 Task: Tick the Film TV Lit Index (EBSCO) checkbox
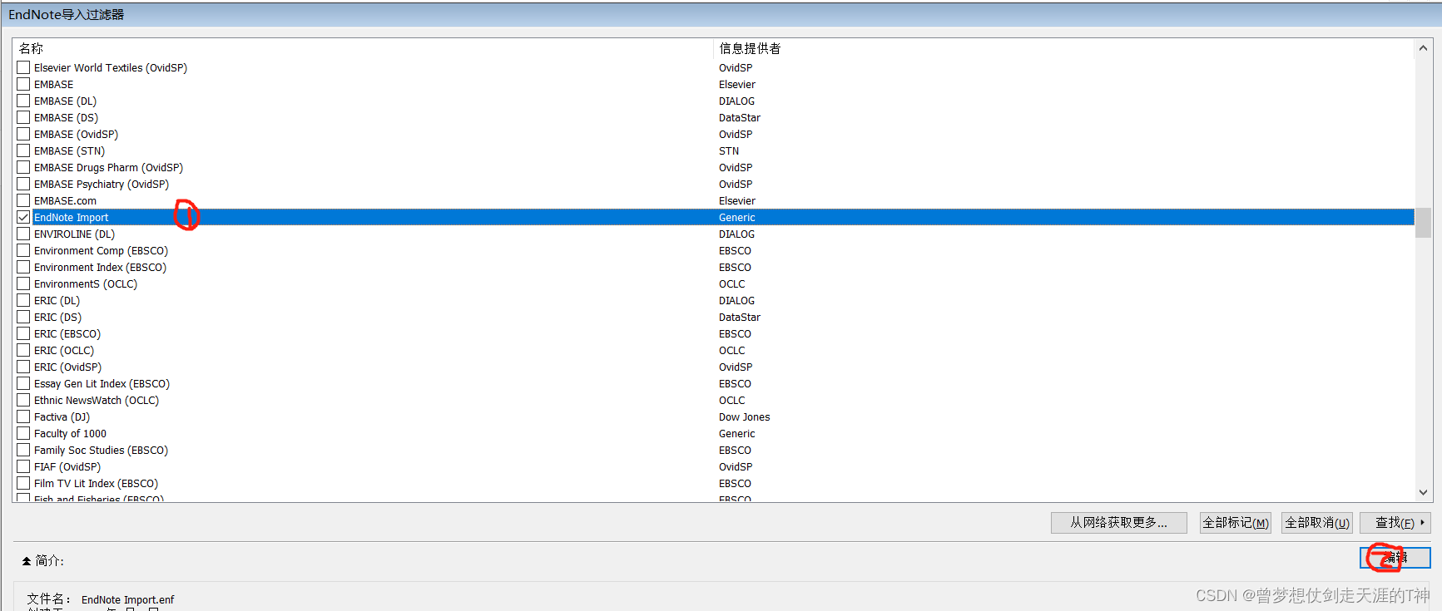(x=23, y=483)
